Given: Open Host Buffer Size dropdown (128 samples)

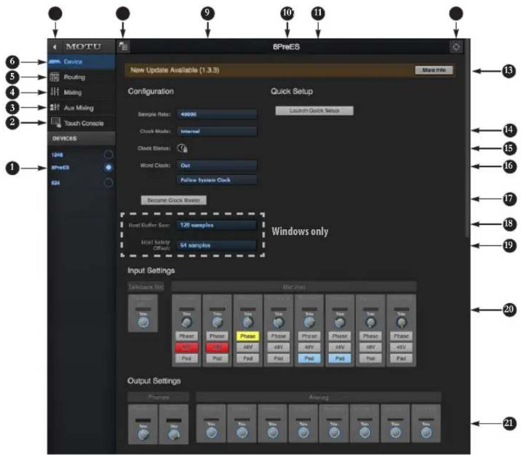Looking at the screenshot, I should pyautogui.click(x=217, y=225).
